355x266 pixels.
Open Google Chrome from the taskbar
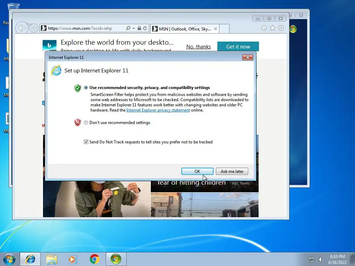click(94, 259)
